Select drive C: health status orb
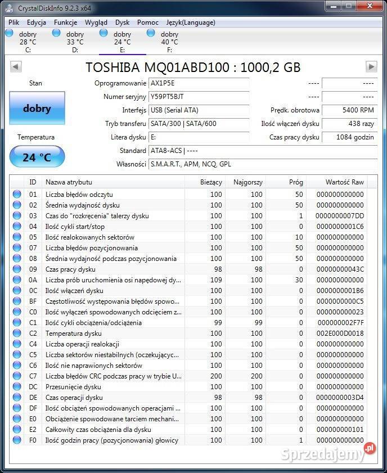 (x=9, y=33)
